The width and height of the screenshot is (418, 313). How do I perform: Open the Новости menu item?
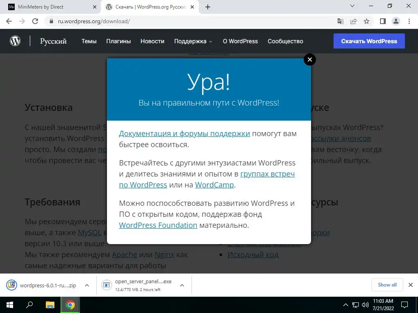(153, 41)
